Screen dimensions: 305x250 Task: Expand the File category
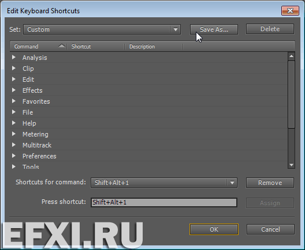(x=14, y=112)
